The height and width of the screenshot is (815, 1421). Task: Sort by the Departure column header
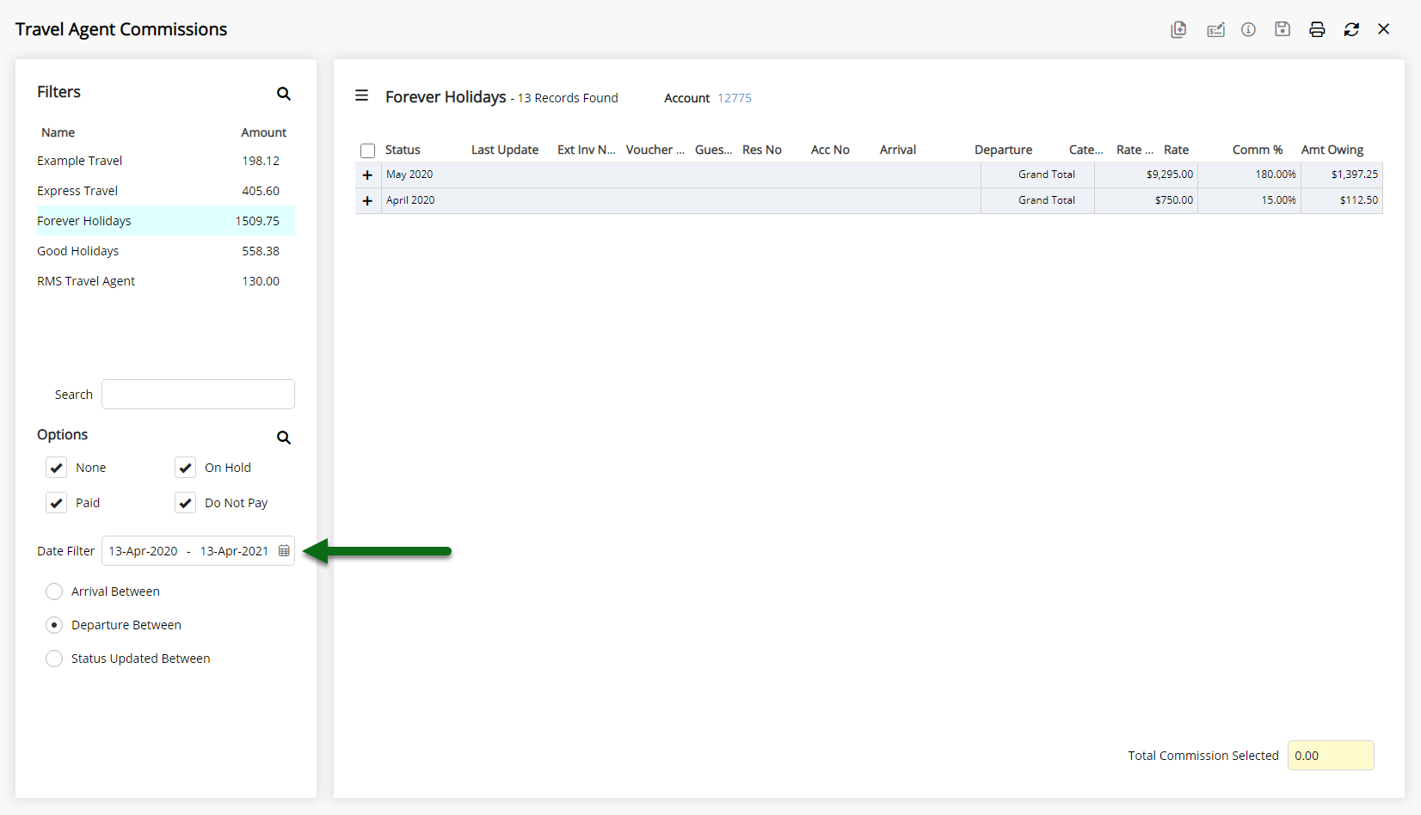[1003, 150]
